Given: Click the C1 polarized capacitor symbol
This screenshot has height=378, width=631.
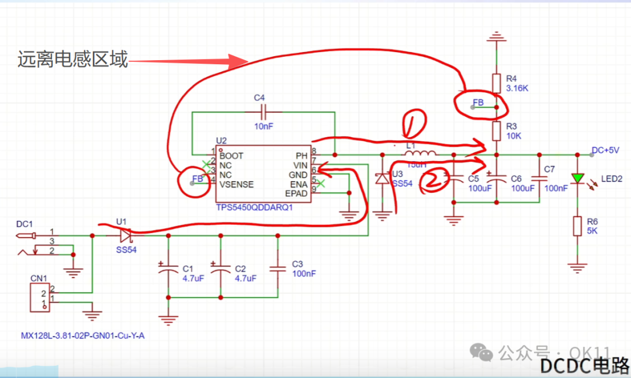Looking at the screenshot, I should [168, 269].
